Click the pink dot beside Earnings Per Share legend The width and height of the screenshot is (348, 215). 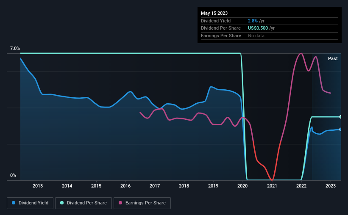[x=121, y=203]
